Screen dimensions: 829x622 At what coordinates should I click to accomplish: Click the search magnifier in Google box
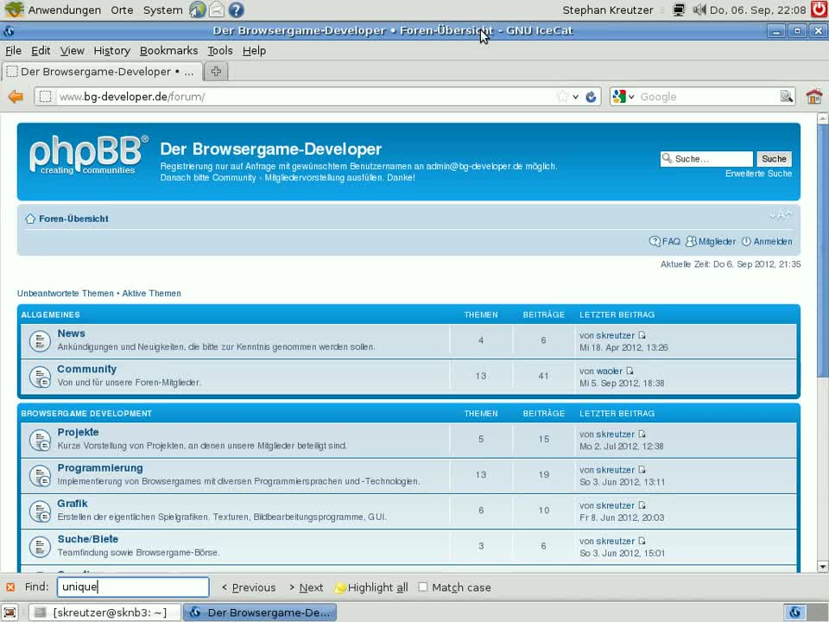pyautogui.click(x=786, y=96)
